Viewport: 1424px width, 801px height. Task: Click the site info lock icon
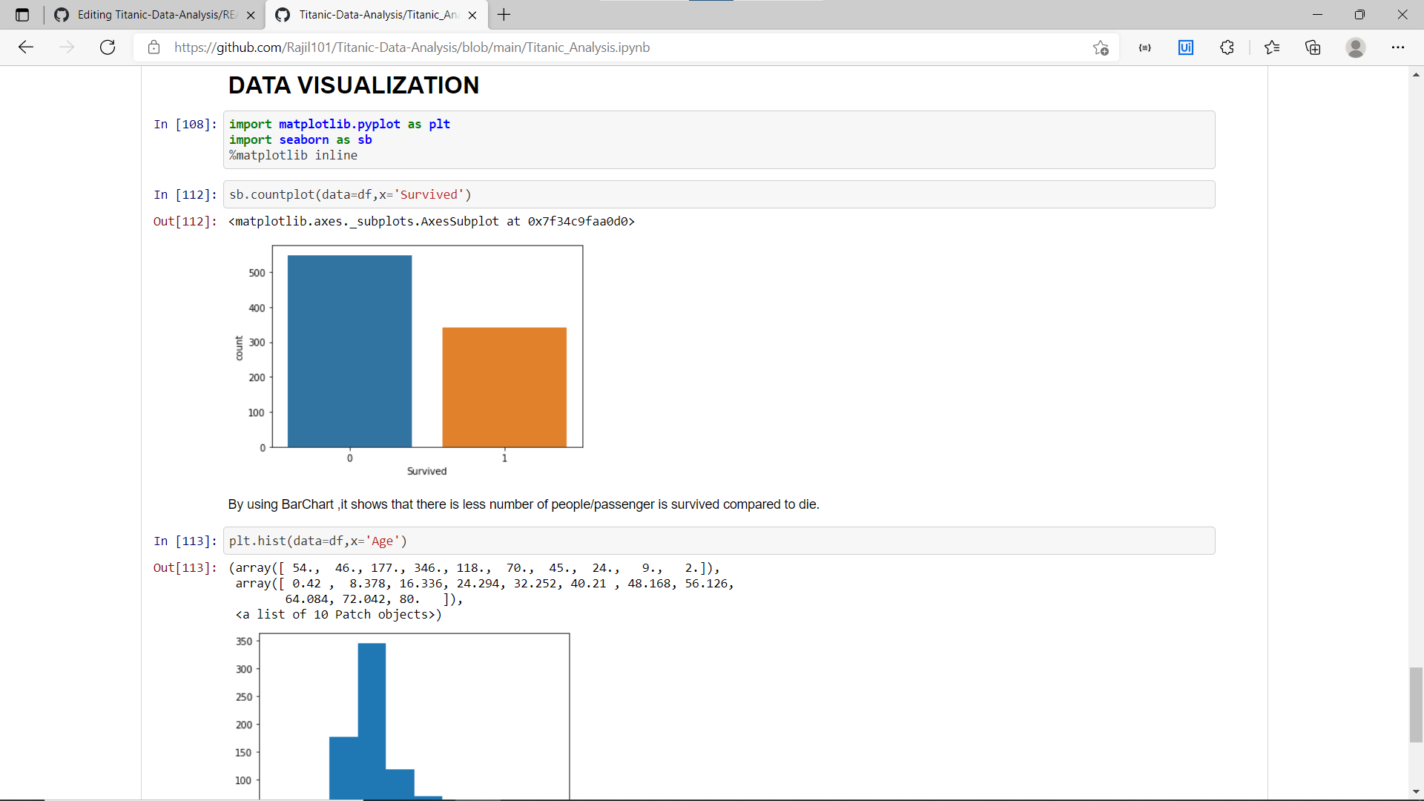click(x=154, y=47)
